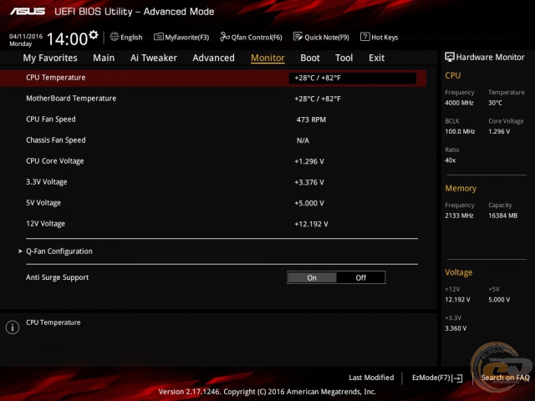Turn Anti Surge Support On
The height and width of the screenshot is (401, 535).
point(312,277)
